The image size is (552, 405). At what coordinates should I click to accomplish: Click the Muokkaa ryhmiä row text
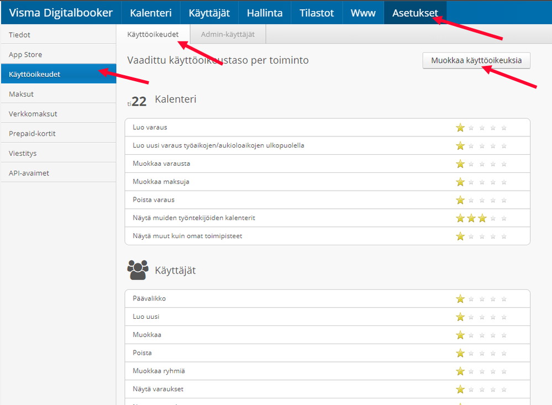(159, 371)
